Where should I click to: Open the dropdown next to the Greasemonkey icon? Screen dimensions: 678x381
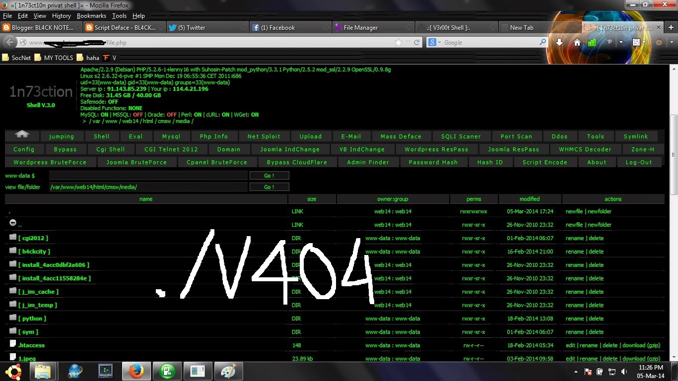(x=672, y=42)
